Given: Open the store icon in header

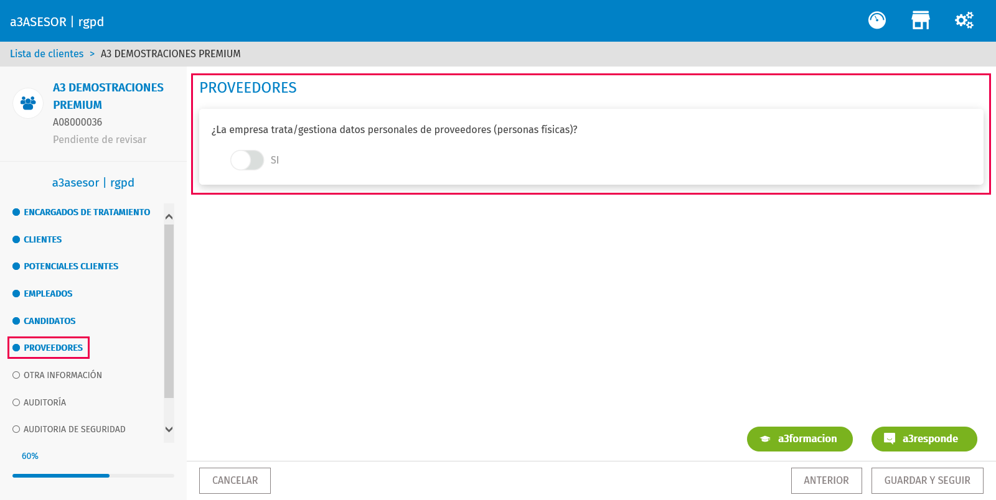Looking at the screenshot, I should [921, 21].
